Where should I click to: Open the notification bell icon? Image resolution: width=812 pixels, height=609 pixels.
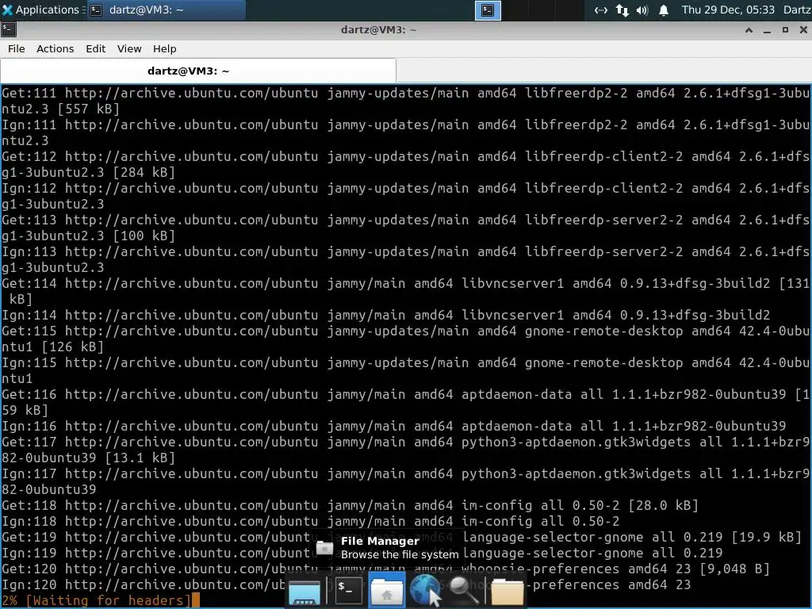coord(664,10)
